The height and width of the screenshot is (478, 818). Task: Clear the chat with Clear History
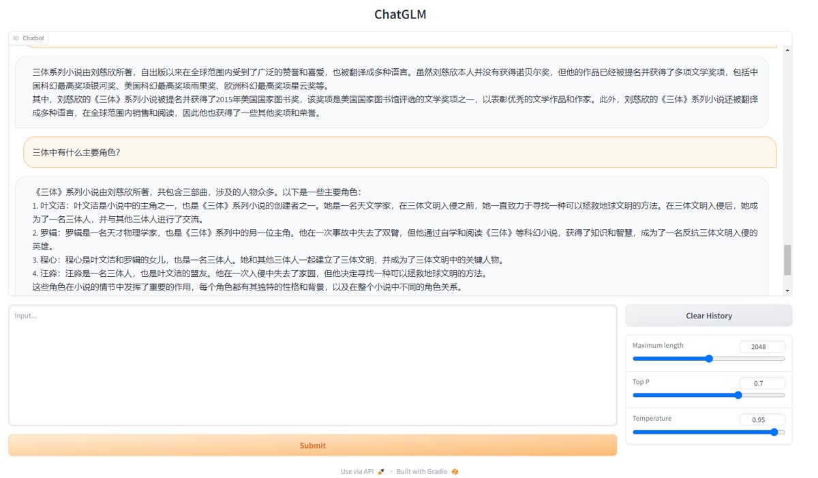pyautogui.click(x=709, y=316)
